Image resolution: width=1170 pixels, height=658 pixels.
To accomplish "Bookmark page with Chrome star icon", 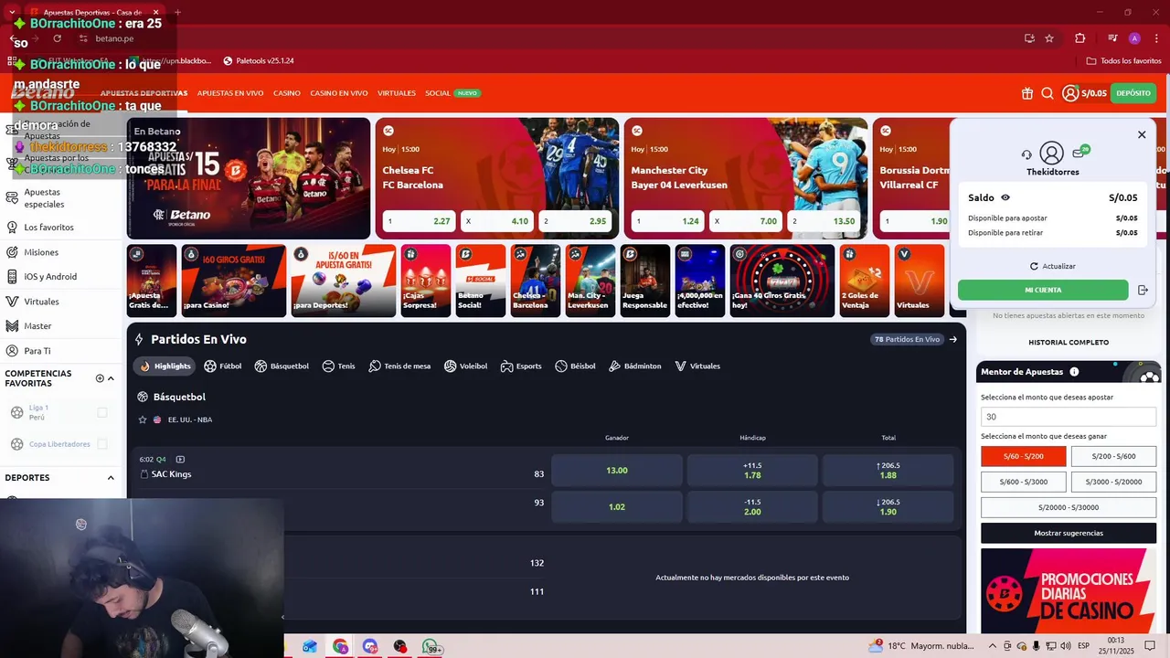I will click(1049, 38).
